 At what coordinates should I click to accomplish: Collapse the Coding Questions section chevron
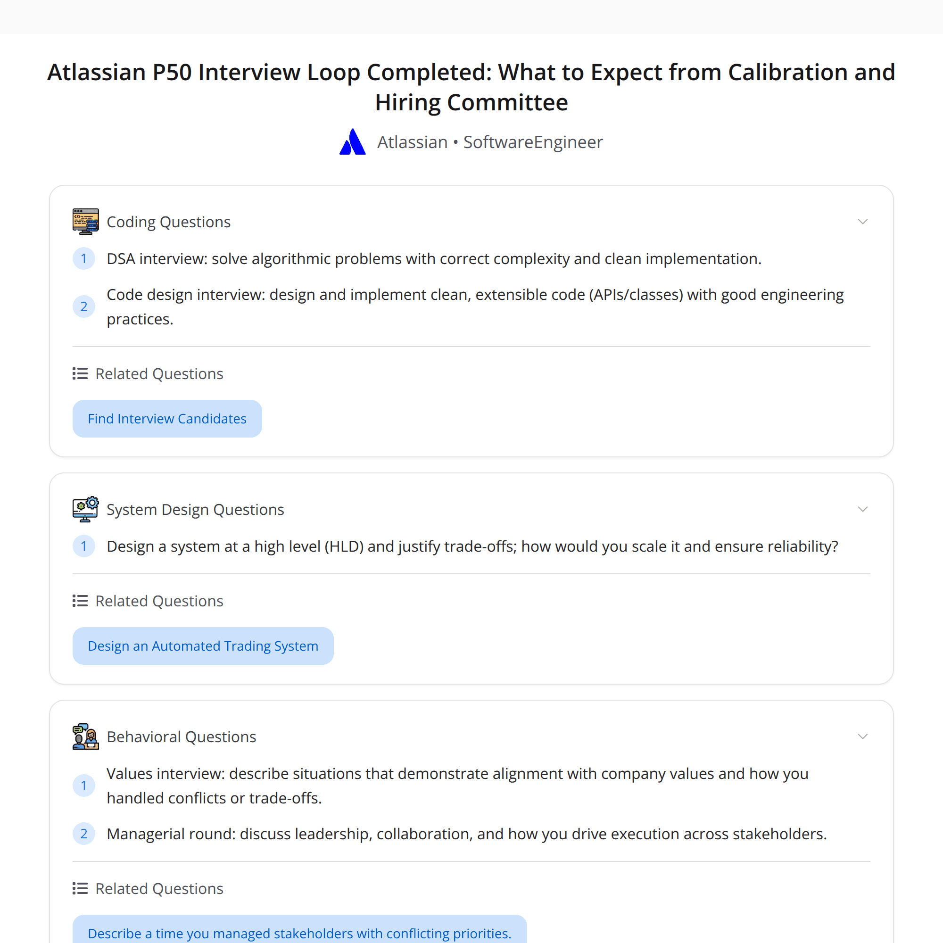tap(862, 221)
